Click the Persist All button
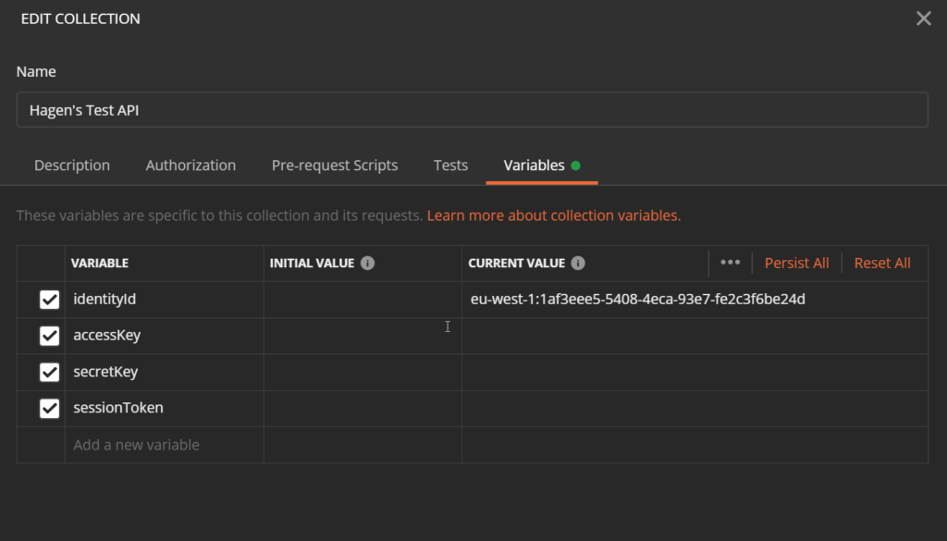The width and height of the screenshot is (947, 541). [x=796, y=264]
